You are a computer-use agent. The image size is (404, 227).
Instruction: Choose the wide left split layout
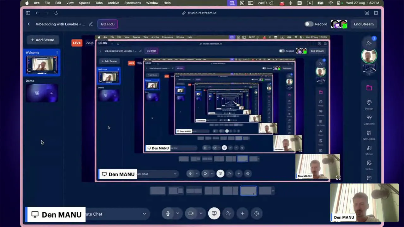click(x=230, y=190)
